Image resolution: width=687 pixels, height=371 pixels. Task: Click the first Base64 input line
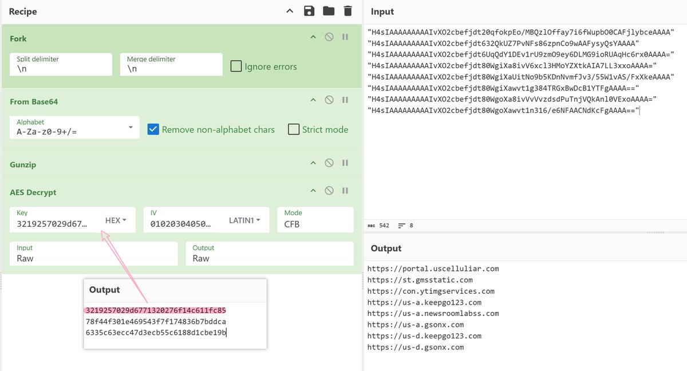pyautogui.click(x=521, y=32)
